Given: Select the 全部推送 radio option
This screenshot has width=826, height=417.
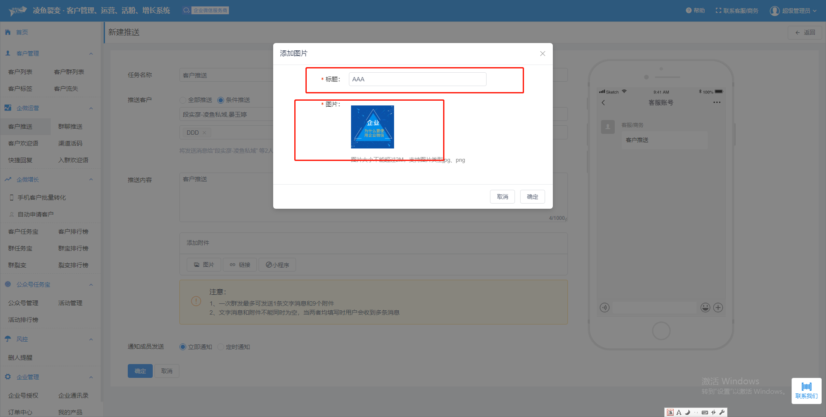Looking at the screenshot, I should click(183, 100).
